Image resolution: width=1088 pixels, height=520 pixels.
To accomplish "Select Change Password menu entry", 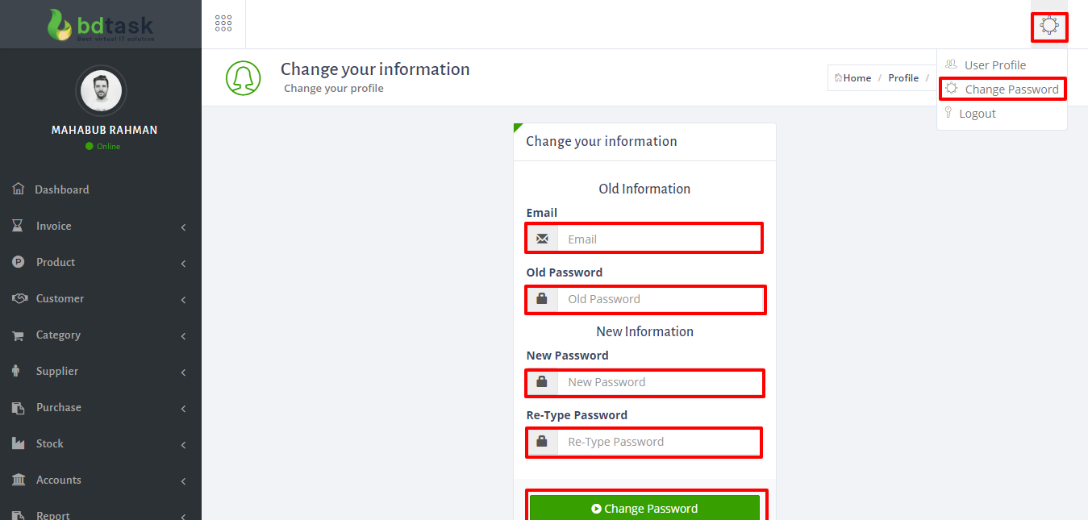I will (1011, 89).
